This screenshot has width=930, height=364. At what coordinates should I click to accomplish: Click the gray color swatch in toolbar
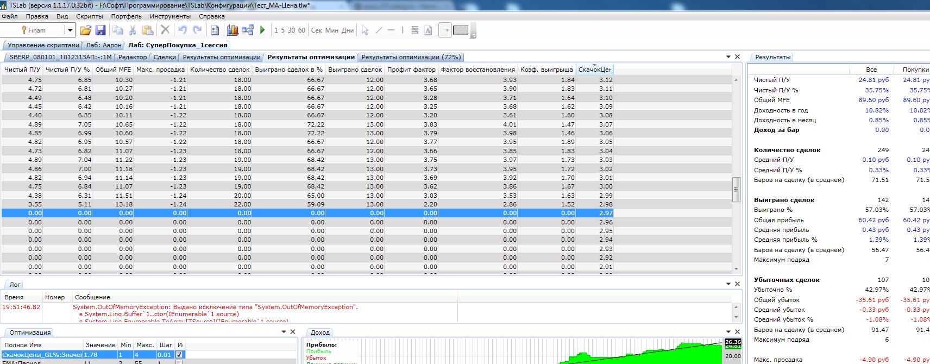pyautogui.click(x=461, y=30)
